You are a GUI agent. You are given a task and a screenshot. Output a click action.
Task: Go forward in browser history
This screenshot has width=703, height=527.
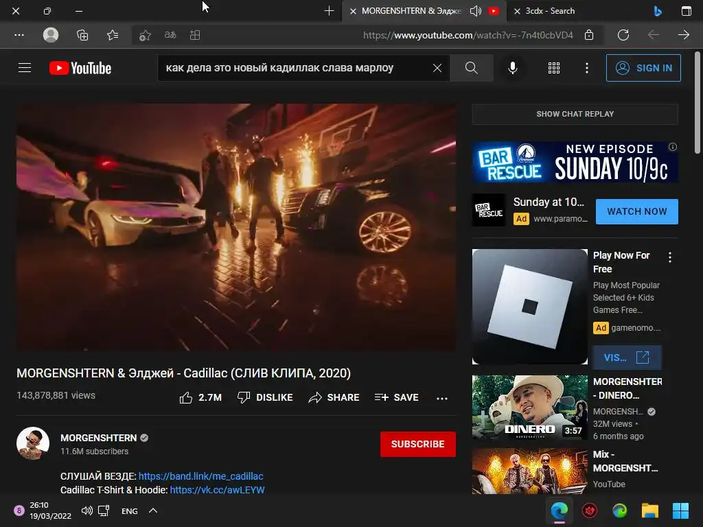[x=683, y=35]
